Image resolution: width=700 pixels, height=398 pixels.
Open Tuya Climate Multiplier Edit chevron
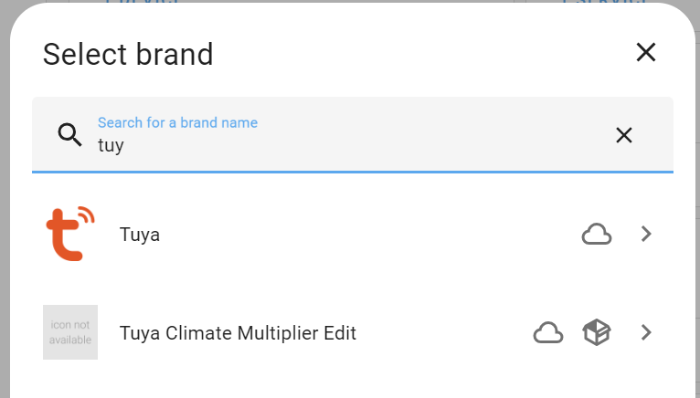(x=646, y=332)
